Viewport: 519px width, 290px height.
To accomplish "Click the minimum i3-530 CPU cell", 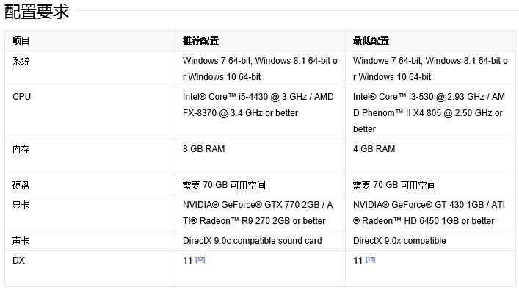I will [430, 113].
